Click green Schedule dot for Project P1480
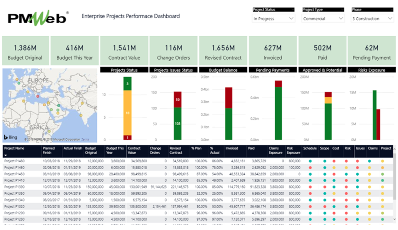The height and width of the screenshot is (230, 398). [310, 161]
